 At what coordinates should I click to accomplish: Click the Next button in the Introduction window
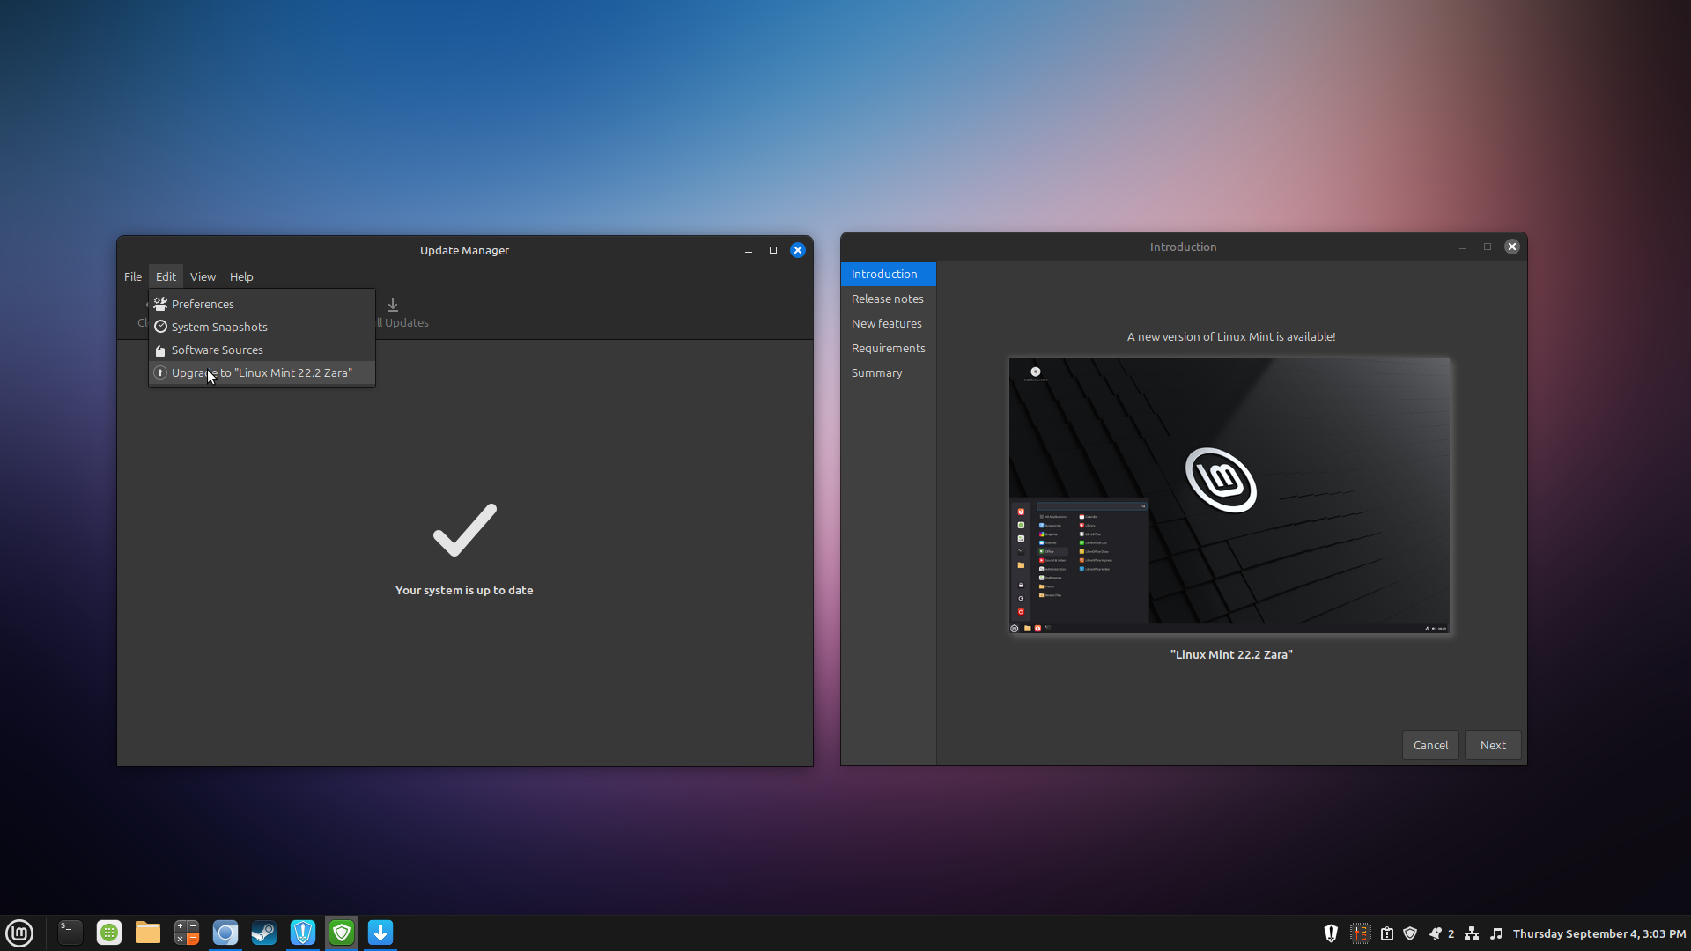[1493, 745]
